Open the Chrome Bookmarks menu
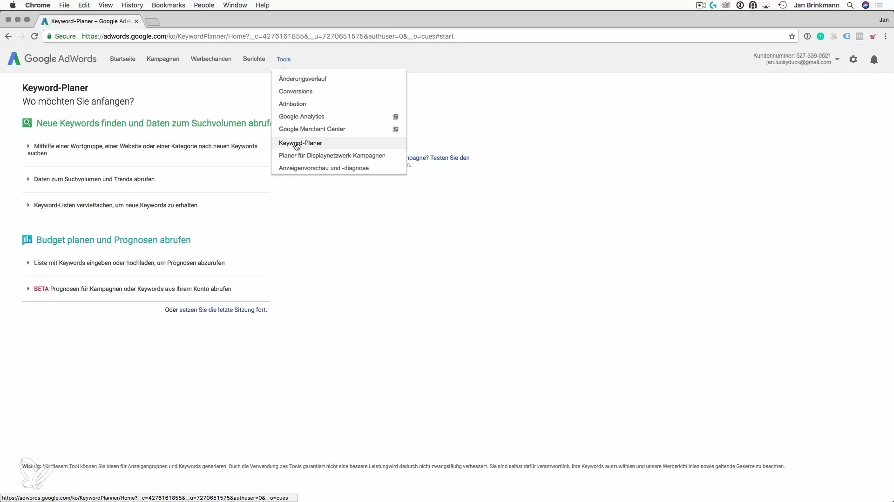 pos(168,5)
